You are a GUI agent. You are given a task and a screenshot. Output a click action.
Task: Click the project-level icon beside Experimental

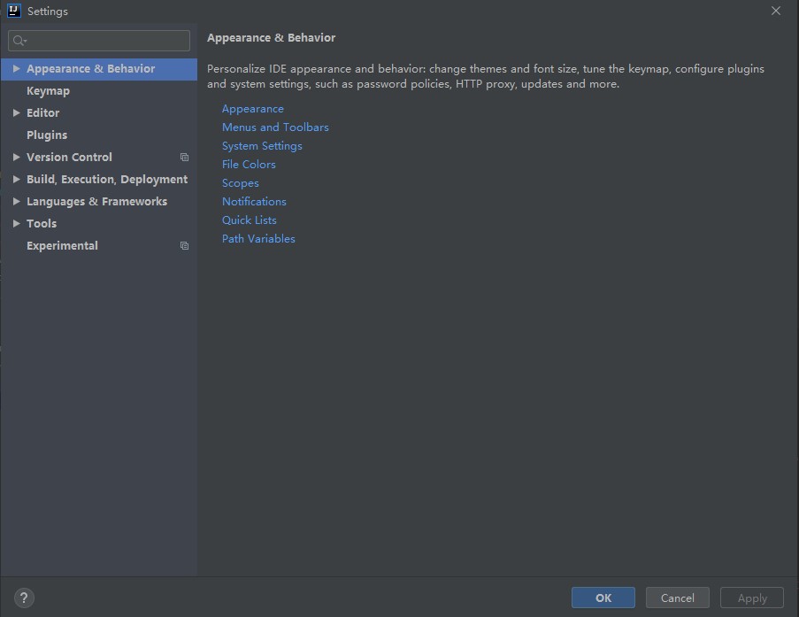184,246
